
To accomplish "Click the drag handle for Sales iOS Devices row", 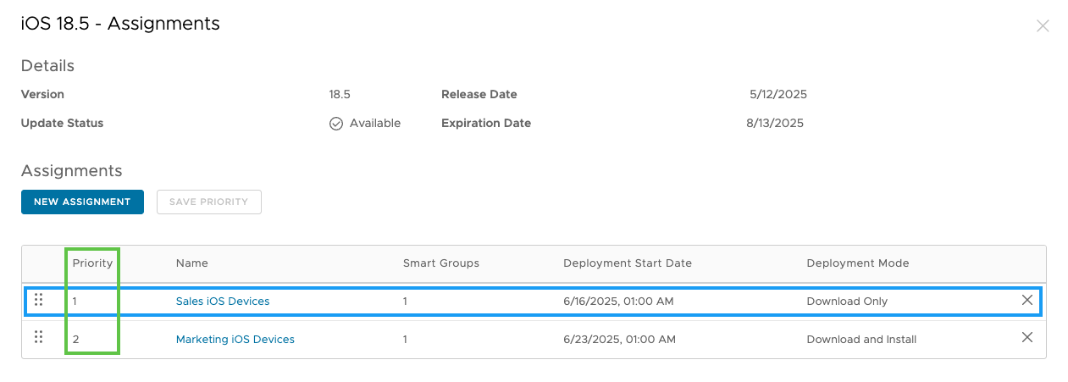I will [38, 300].
